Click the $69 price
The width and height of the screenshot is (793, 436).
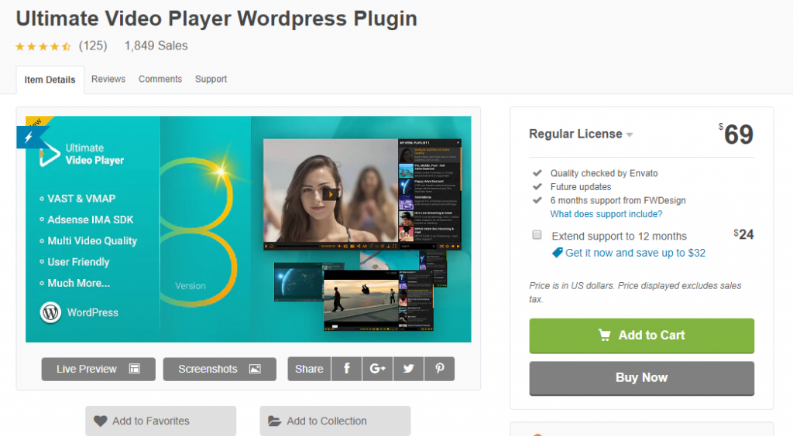[736, 135]
